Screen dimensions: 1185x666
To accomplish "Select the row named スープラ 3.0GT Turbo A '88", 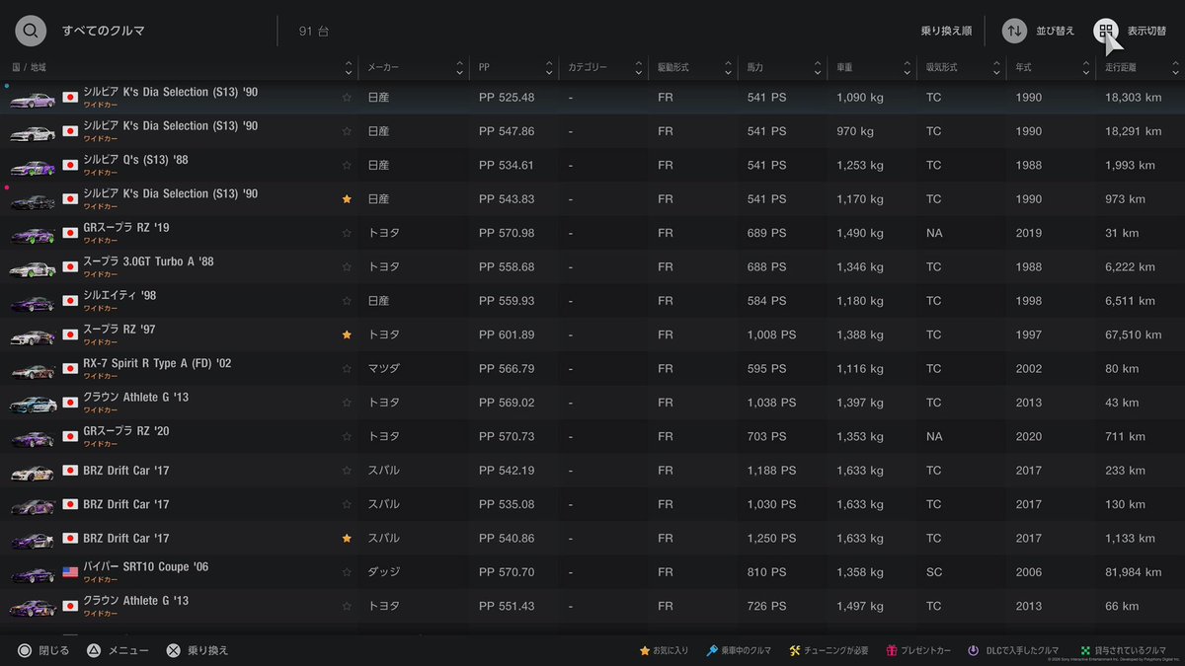I will (592, 267).
